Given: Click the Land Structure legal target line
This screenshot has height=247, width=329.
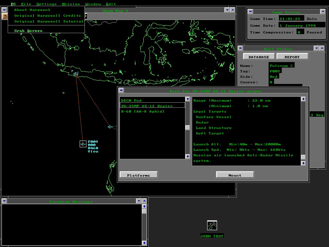Looking at the screenshot, I should (213, 128).
